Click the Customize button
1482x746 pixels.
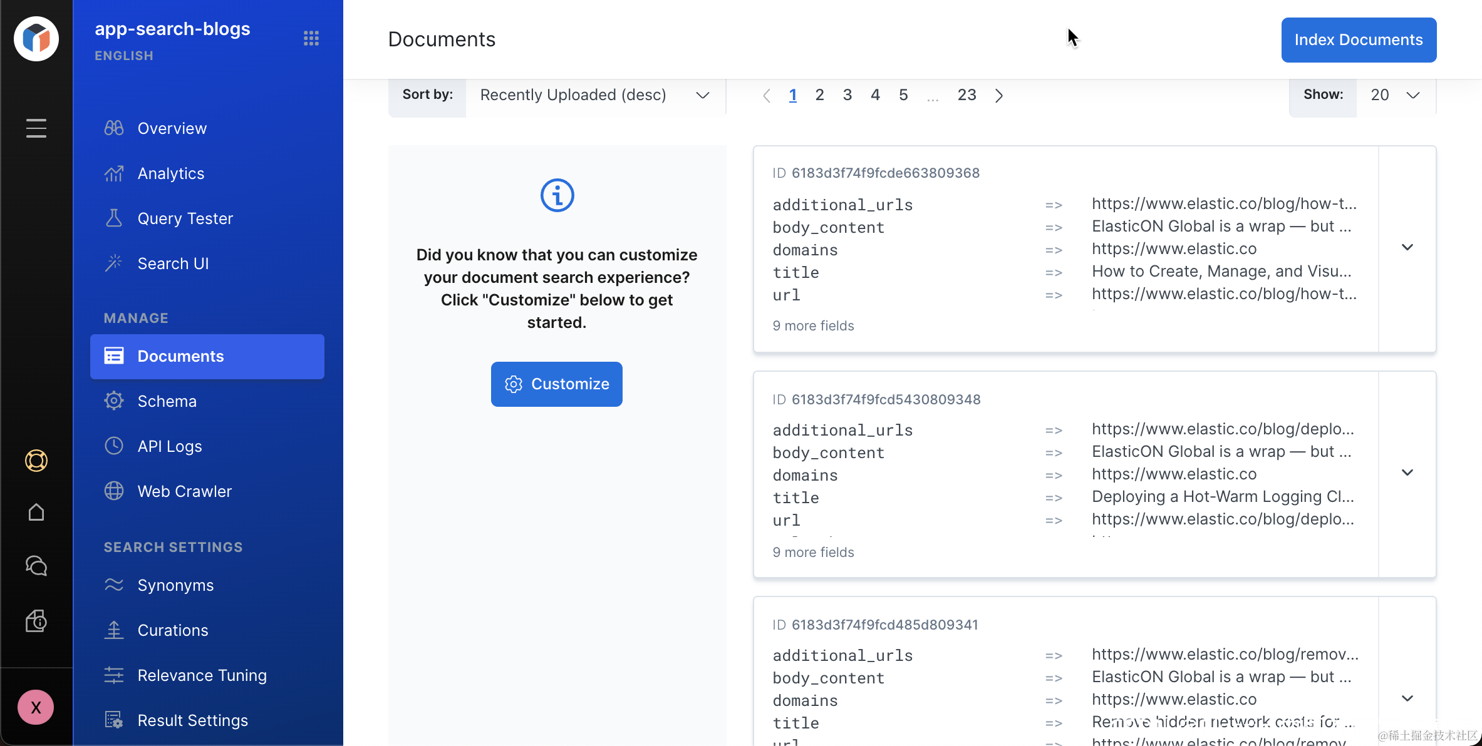[556, 384]
